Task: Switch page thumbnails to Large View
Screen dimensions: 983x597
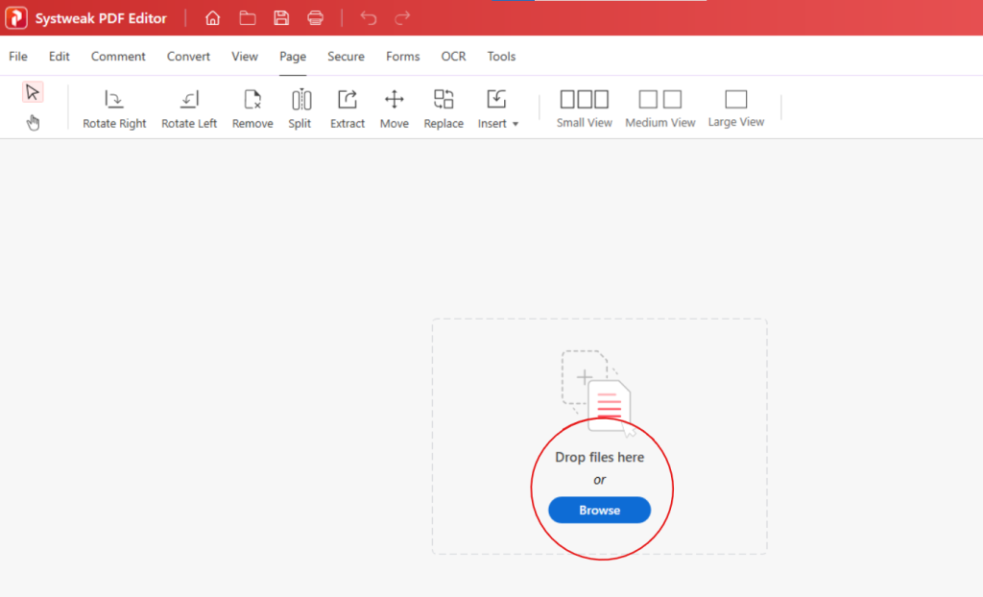Action: point(735,106)
